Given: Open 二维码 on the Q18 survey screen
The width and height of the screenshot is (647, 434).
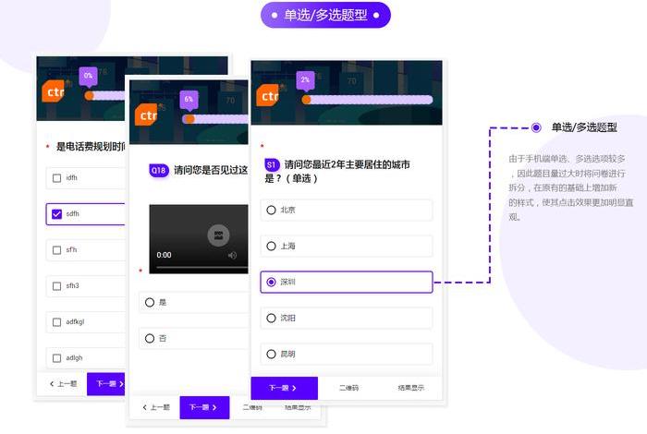Looking at the screenshot, I should [x=252, y=407].
